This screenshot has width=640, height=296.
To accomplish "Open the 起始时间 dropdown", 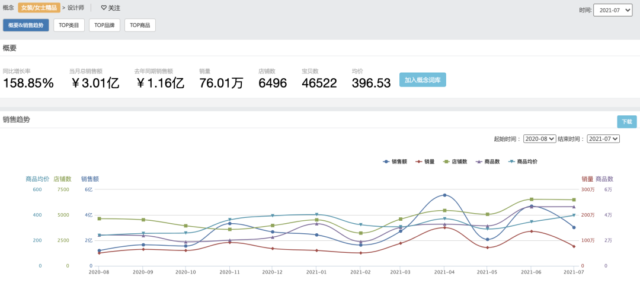I will [x=539, y=139].
